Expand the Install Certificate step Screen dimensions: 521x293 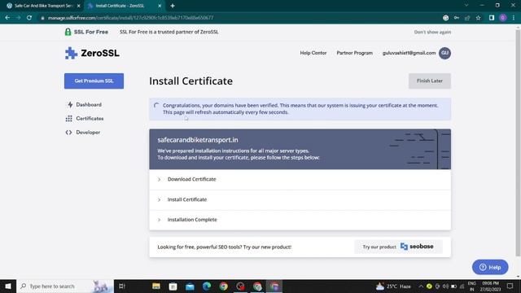click(x=300, y=199)
